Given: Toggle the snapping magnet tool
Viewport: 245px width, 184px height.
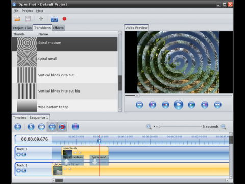Looking at the screenshot, I should tap(62, 127).
